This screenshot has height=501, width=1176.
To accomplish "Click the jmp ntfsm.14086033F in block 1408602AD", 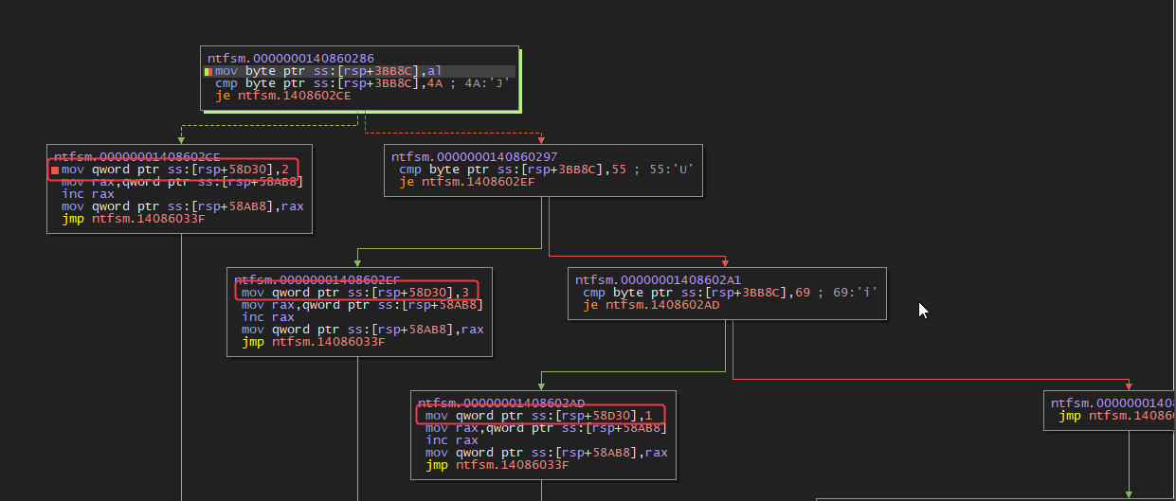I will coord(497,465).
